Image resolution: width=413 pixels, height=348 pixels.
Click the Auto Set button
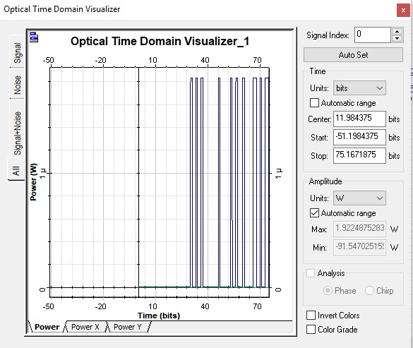pos(353,55)
